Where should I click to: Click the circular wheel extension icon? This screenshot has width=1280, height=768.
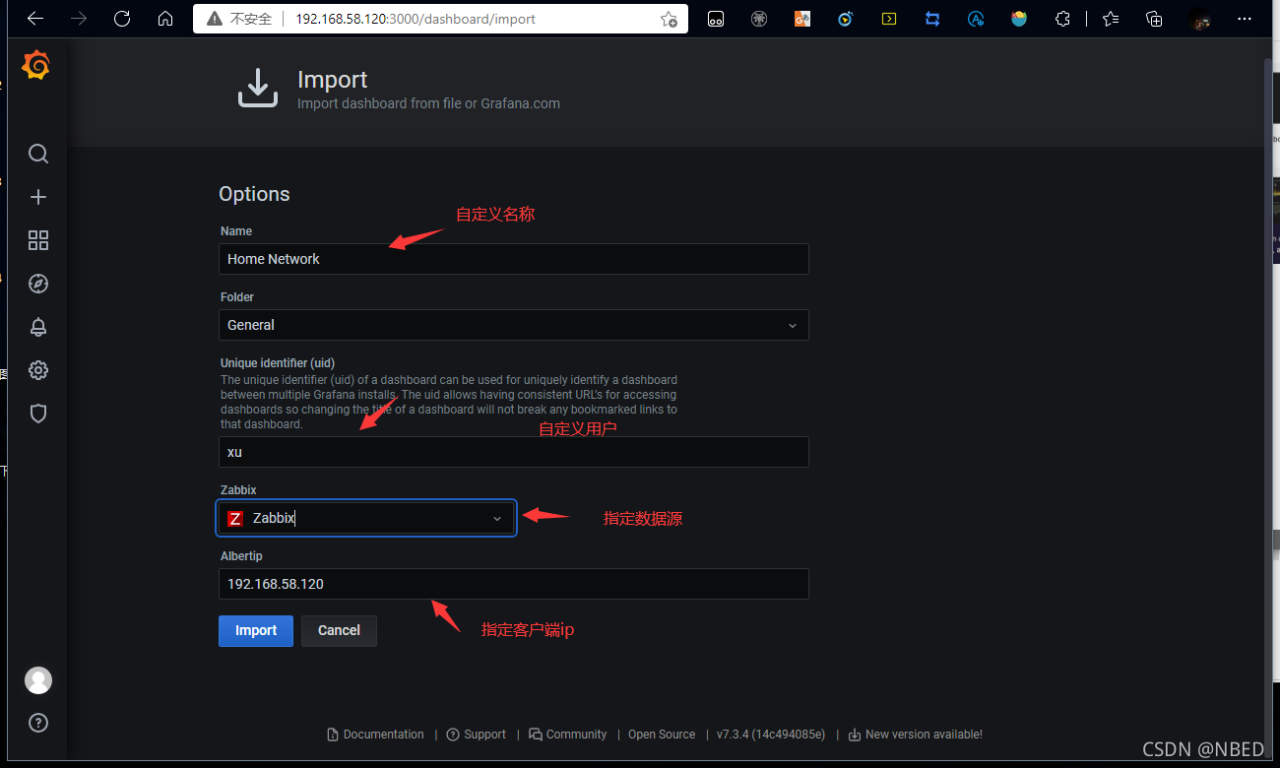click(x=759, y=19)
